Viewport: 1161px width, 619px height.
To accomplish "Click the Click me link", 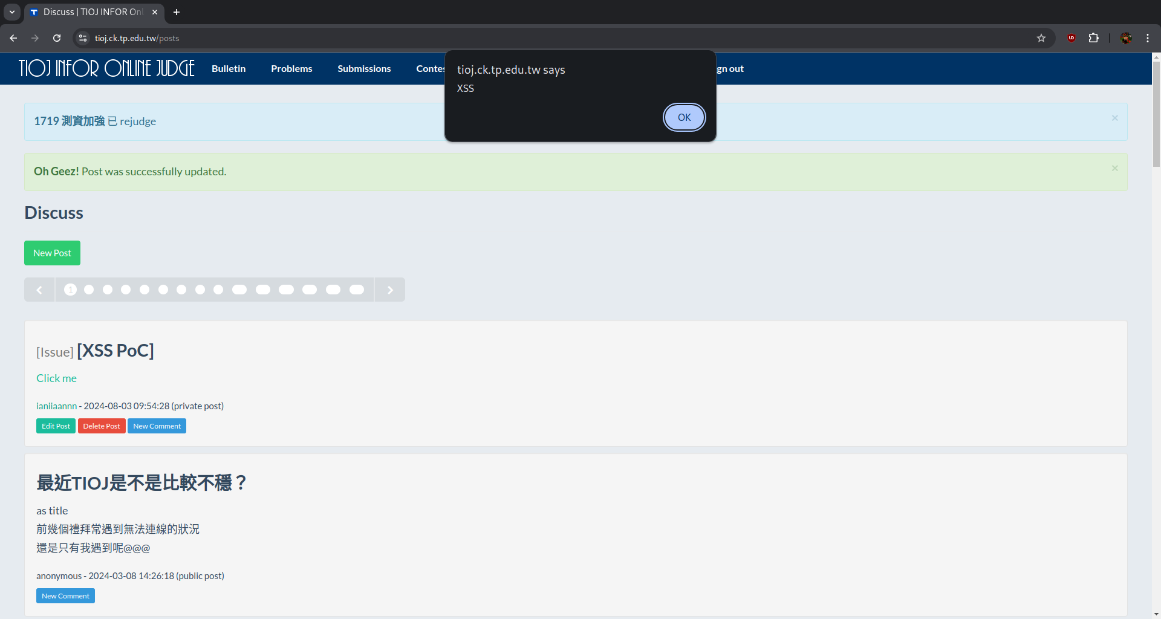I will pos(56,378).
